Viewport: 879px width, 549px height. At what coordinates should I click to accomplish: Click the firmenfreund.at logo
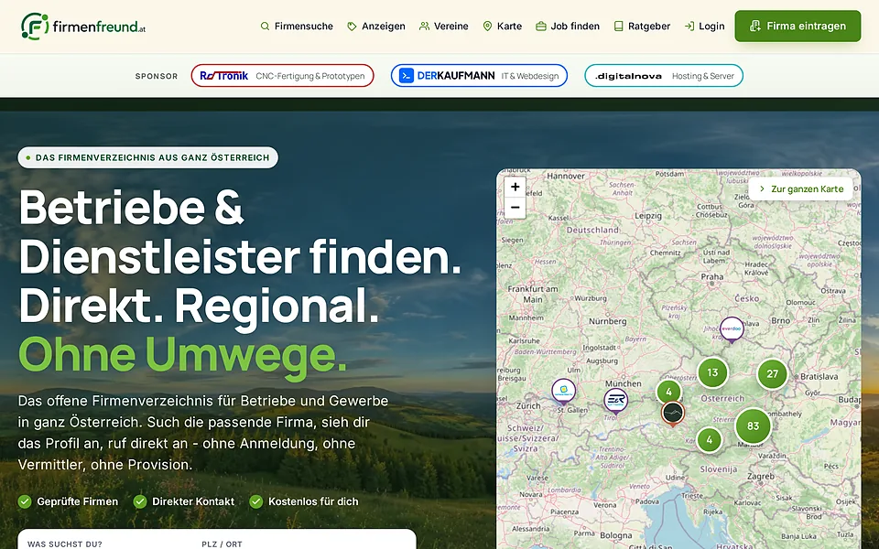click(x=83, y=27)
